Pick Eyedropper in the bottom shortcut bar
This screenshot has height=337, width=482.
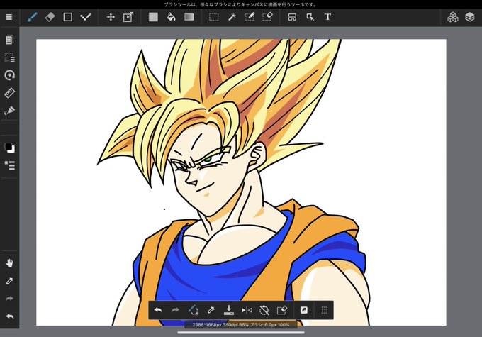click(211, 310)
